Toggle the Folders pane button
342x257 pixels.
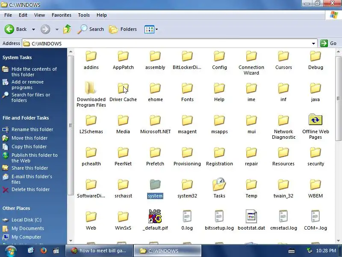123,29
